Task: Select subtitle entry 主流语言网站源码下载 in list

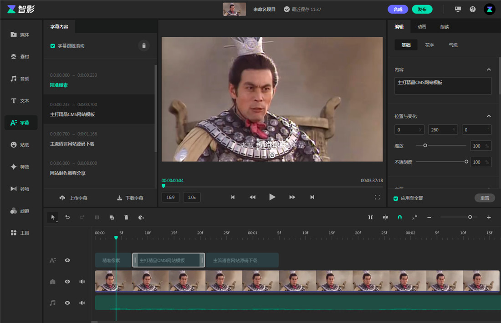Action: [x=99, y=139]
